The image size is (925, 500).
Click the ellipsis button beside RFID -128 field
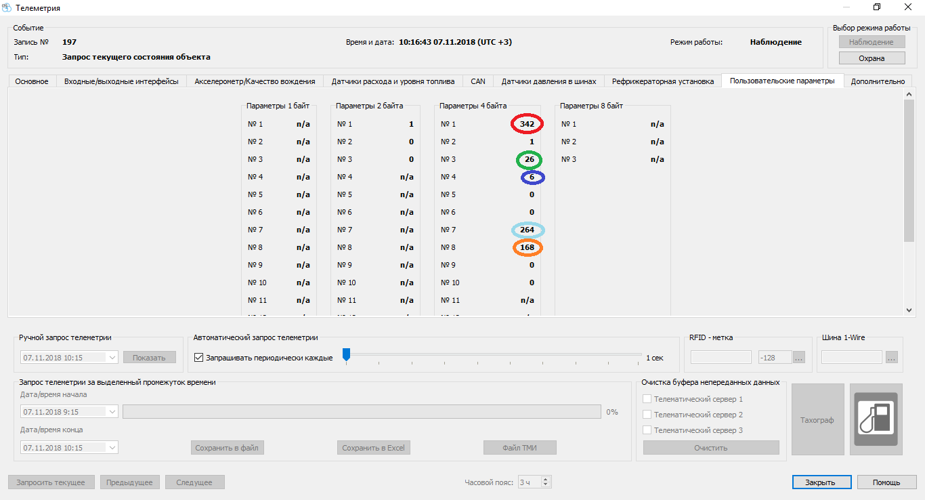point(798,357)
